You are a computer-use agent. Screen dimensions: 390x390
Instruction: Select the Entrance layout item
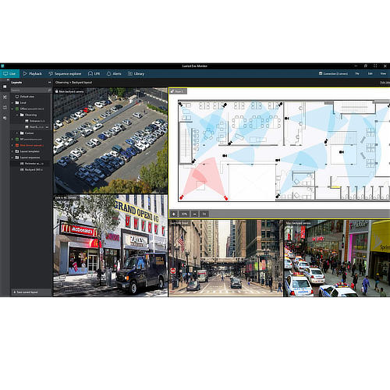tap(35, 121)
